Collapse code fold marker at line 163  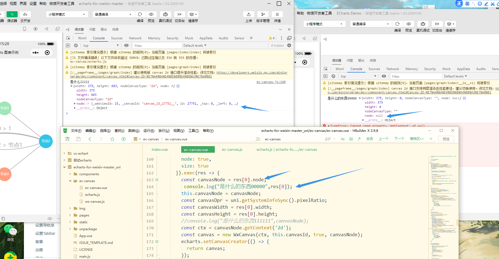click(x=157, y=180)
